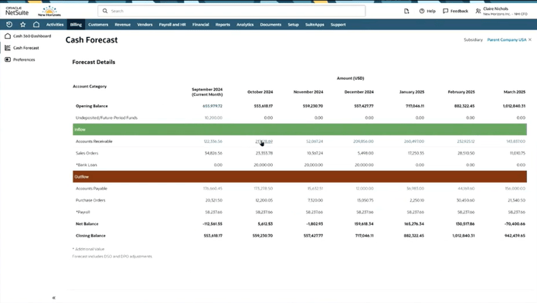The image size is (537, 303).
Task: Open the Financial menu
Action: point(201,25)
